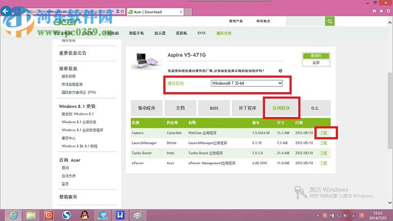Viewport: 393px width, 221px height.
Task: Click the volume speaker tray icon
Action: point(346,215)
